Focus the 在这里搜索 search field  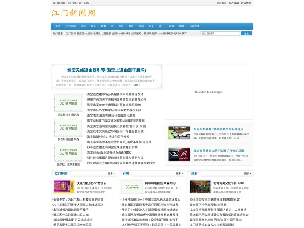(x=220, y=33)
